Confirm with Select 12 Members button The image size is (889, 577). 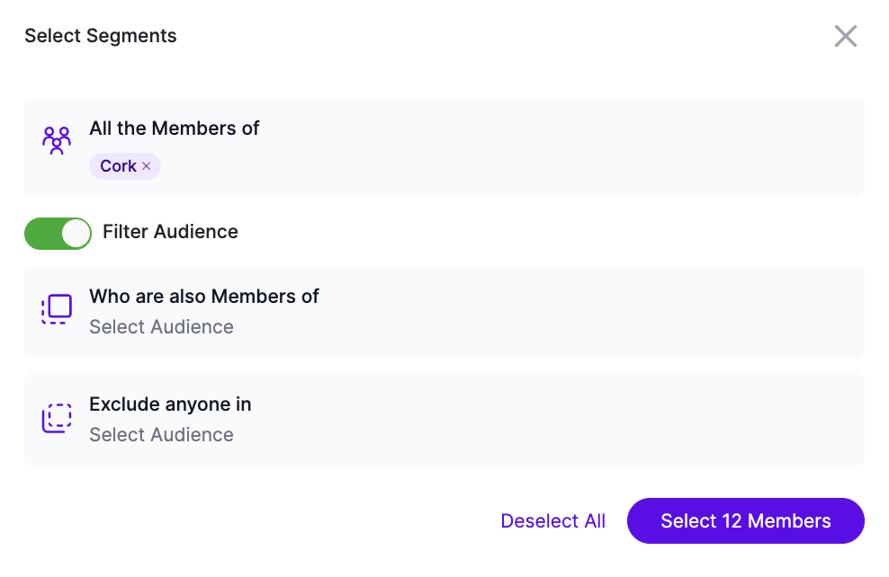click(746, 521)
